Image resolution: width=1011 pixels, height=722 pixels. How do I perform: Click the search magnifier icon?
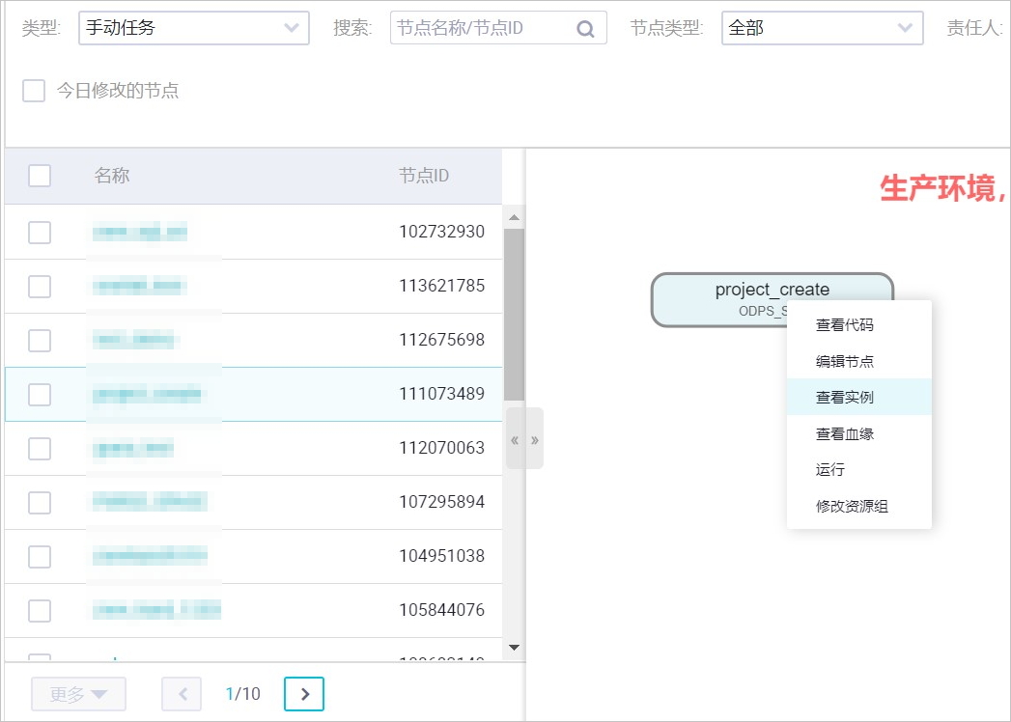585,28
